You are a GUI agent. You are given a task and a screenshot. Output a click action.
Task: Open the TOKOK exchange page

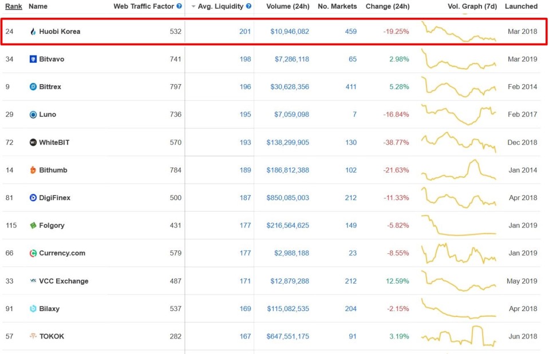52,336
